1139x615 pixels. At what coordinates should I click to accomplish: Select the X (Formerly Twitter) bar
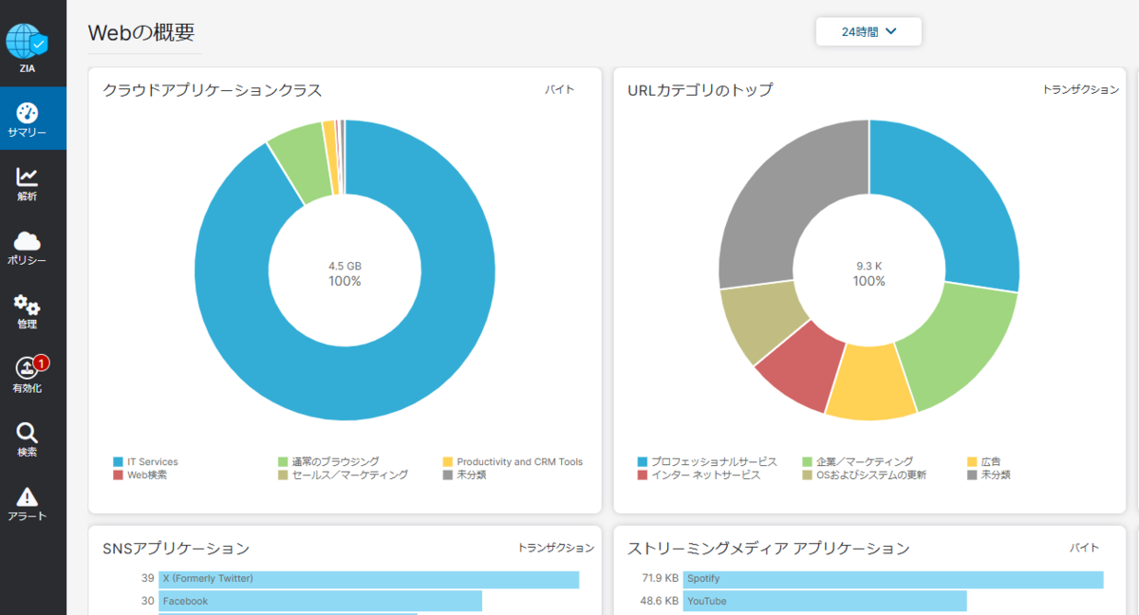[368, 578]
